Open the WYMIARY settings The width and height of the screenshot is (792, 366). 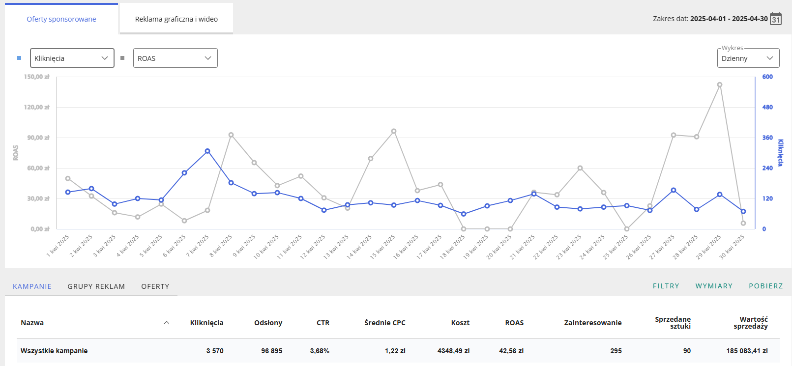tap(714, 286)
